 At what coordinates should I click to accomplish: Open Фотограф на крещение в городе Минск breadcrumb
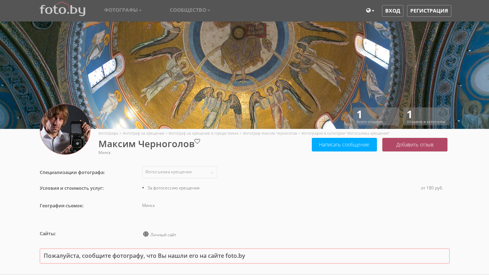click(204, 133)
